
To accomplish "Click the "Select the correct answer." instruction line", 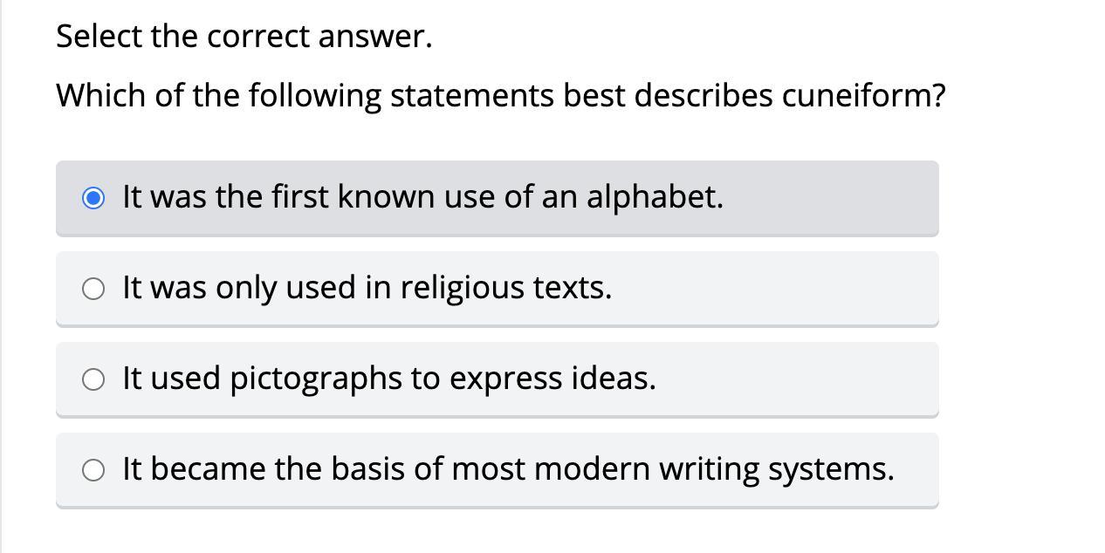I will (x=244, y=37).
